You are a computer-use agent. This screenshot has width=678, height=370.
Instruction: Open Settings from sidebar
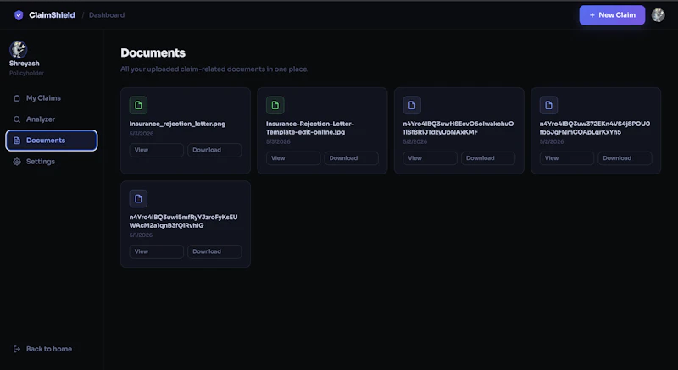coord(52,162)
